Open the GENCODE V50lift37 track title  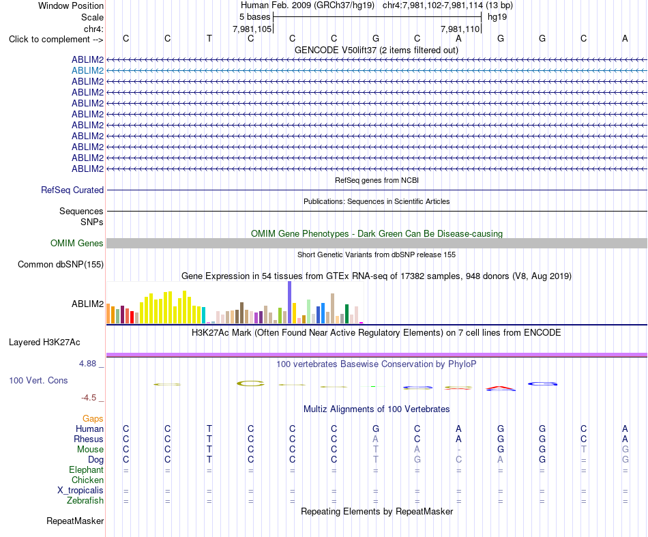[376, 50]
